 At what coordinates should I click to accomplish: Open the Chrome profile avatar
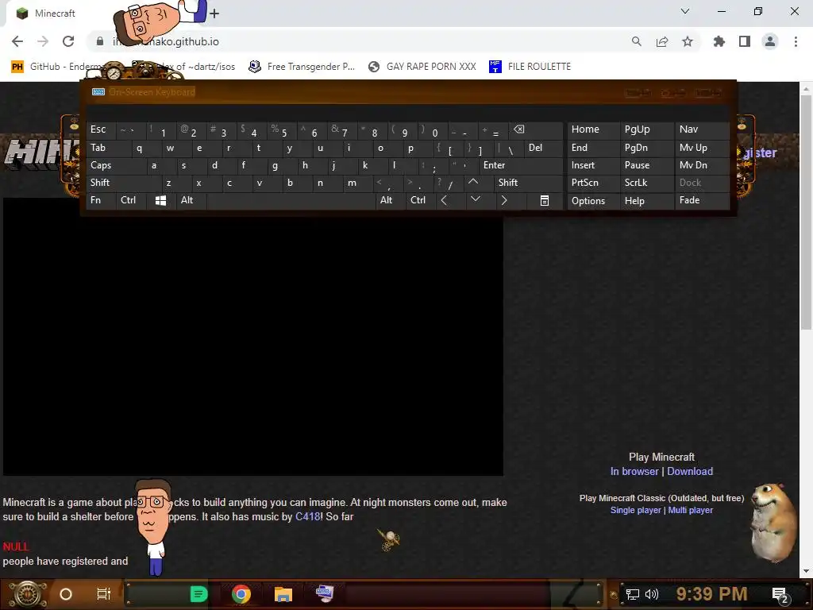pyautogui.click(x=770, y=41)
